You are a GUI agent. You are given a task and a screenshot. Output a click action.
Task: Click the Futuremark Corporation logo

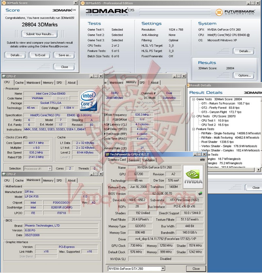point(235,12)
